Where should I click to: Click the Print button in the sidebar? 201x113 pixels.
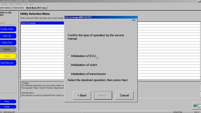click(x=8, y=101)
